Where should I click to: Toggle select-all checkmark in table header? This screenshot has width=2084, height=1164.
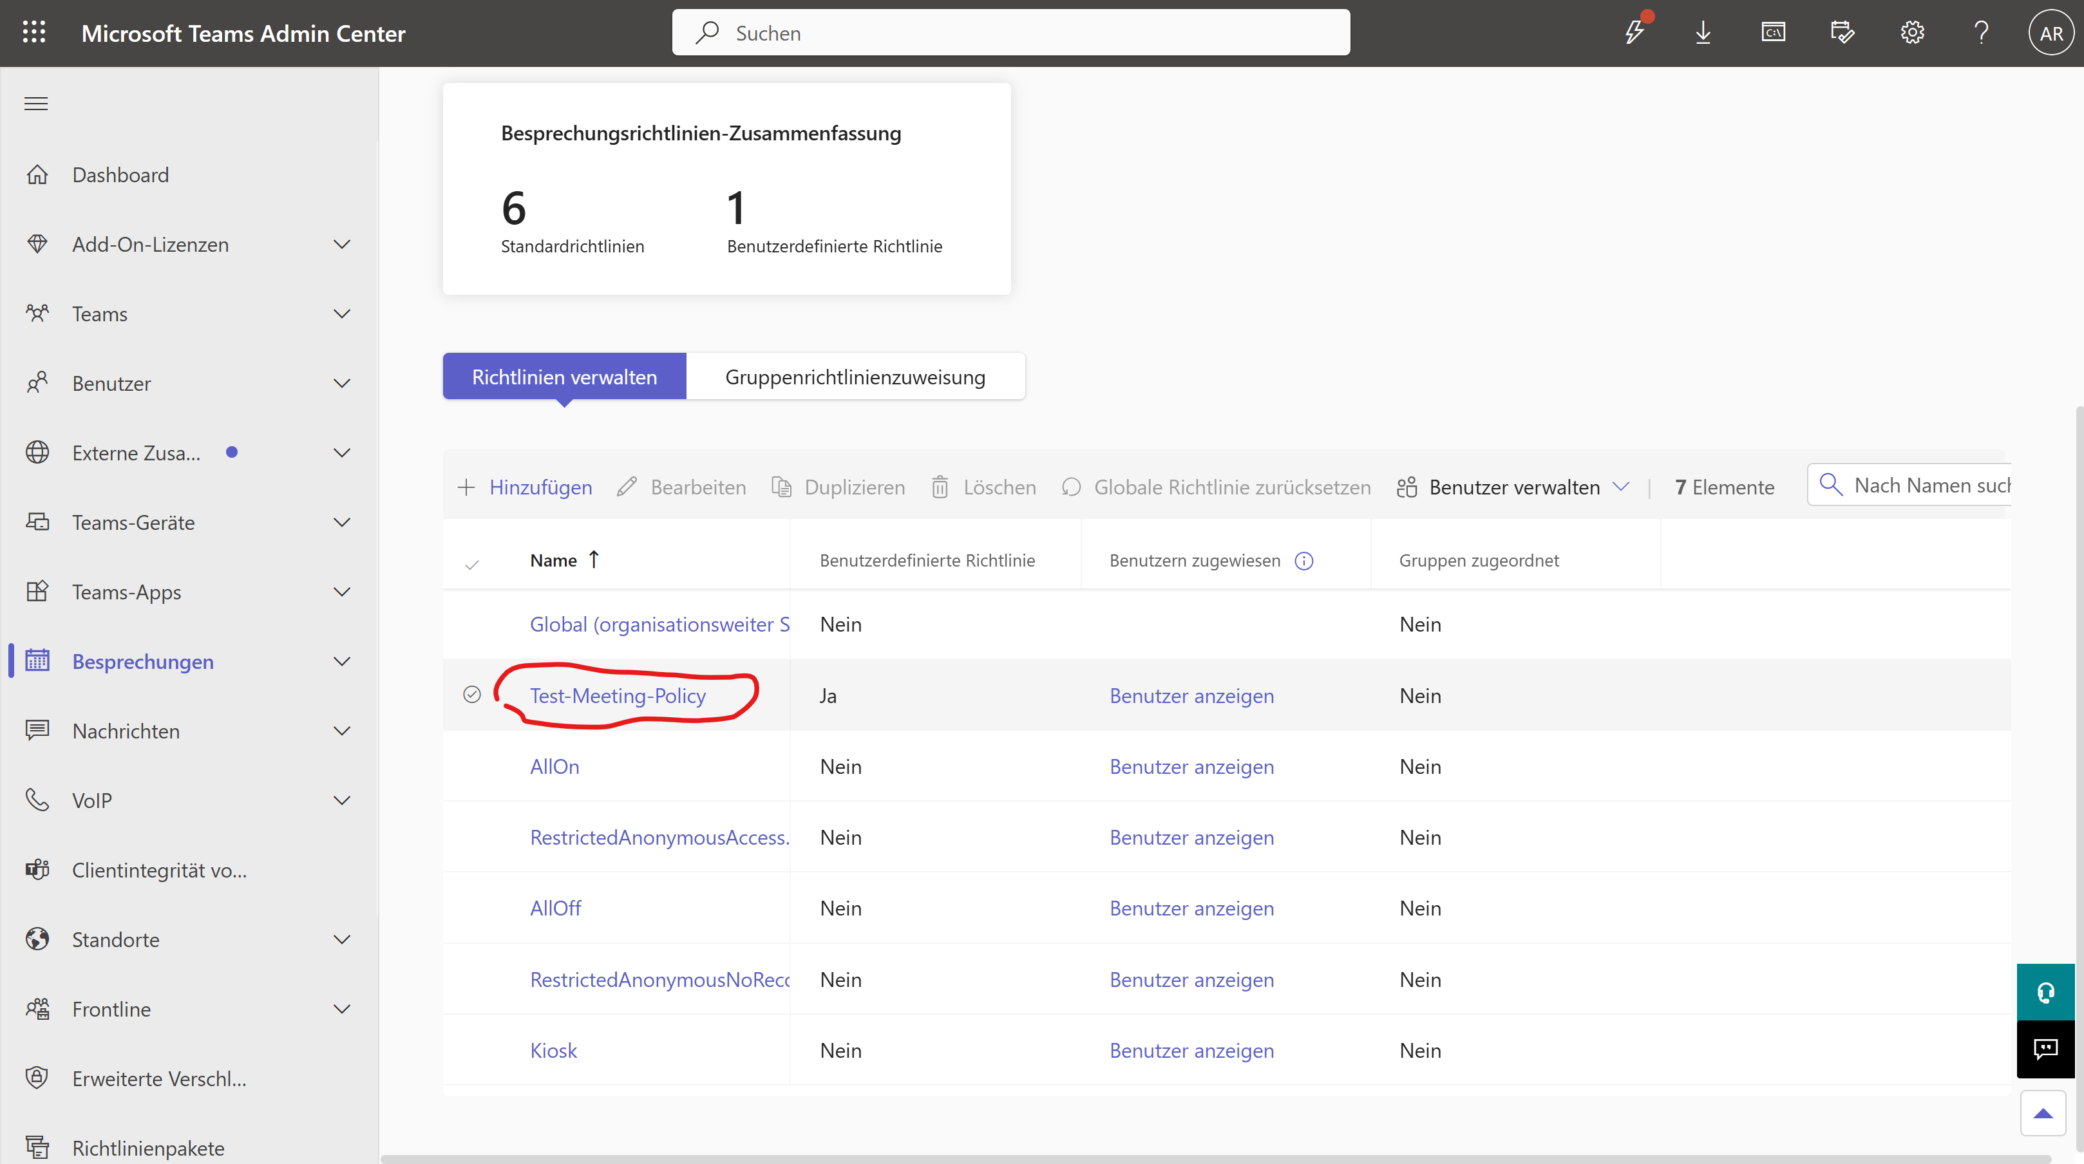pyautogui.click(x=471, y=564)
